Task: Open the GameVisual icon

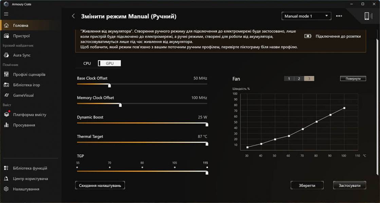Action: (x=6, y=95)
